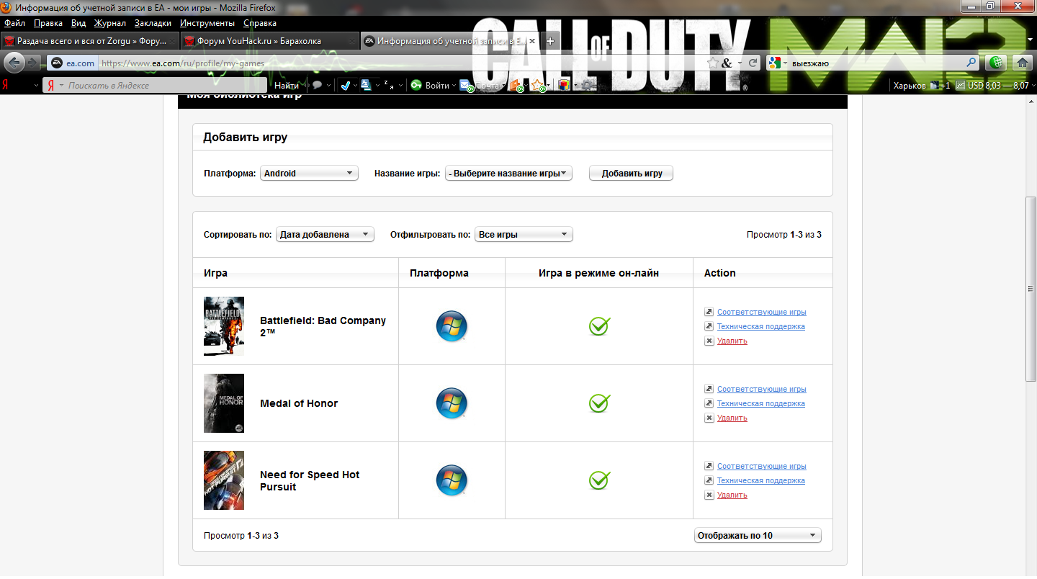
Task: Expand the Войти dropdown arrow in the Yandex bar
Action: click(454, 86)
